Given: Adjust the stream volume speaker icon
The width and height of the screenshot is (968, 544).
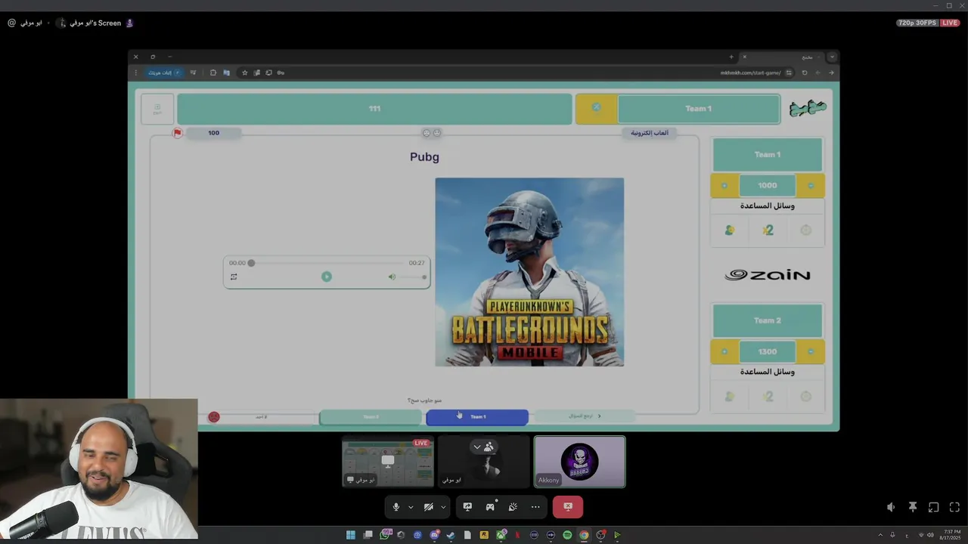Looking at the screenshot, I should [x=891, y=507].
